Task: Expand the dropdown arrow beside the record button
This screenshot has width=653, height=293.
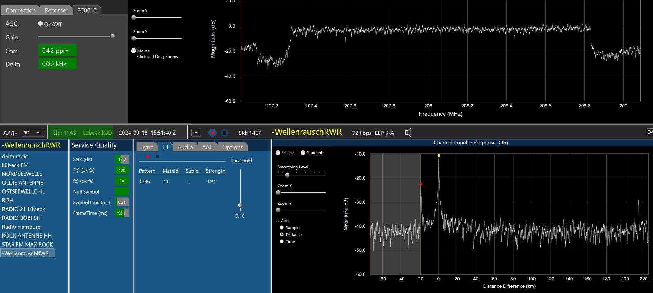Action: point(196,133)
